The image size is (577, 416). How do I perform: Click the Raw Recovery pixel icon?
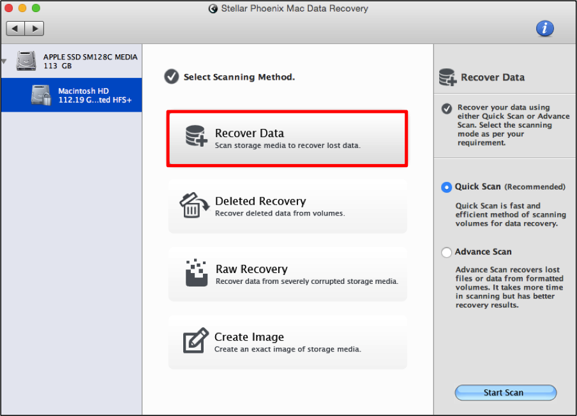pos(197,272)
